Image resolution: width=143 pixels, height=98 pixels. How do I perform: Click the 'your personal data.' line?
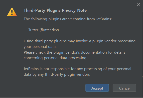(40, 47)
